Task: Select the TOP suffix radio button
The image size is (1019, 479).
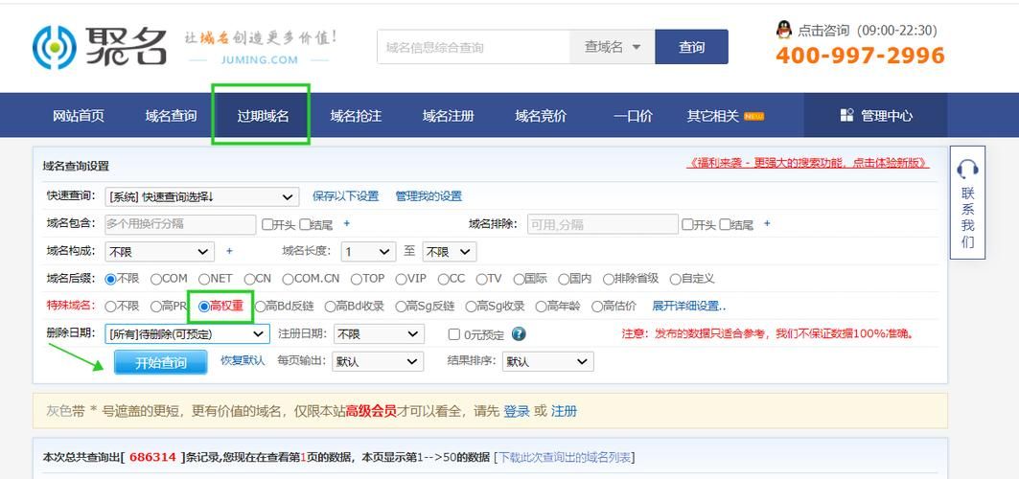Action: click(357, 279)
